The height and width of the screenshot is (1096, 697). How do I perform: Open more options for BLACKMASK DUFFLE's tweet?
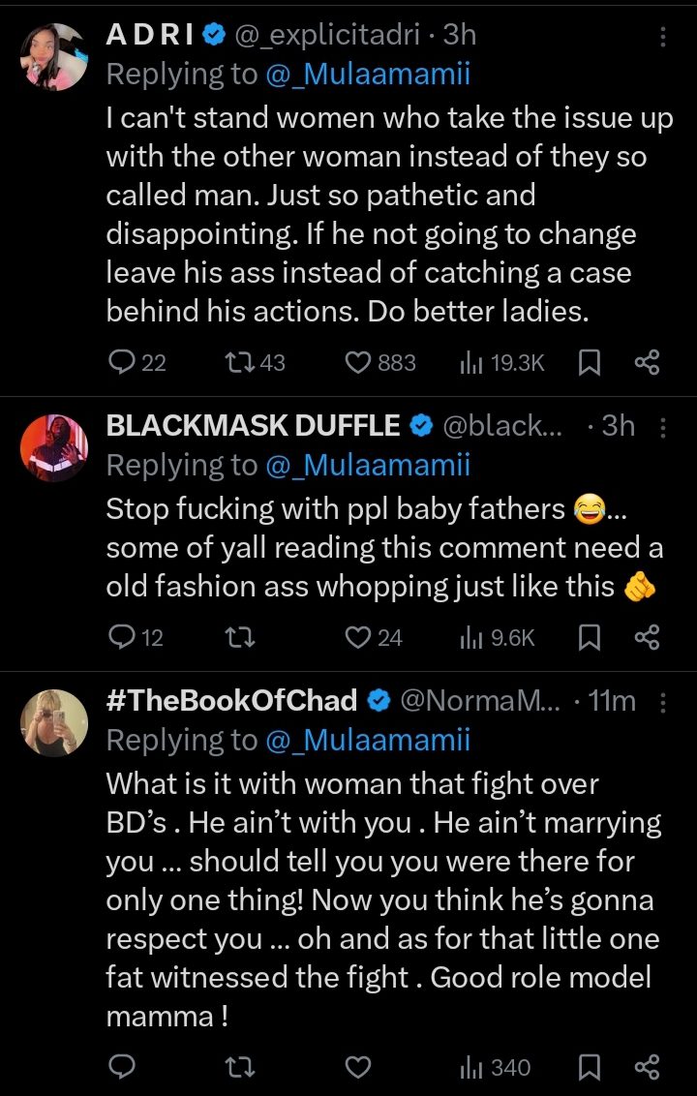tap(662, 427)
